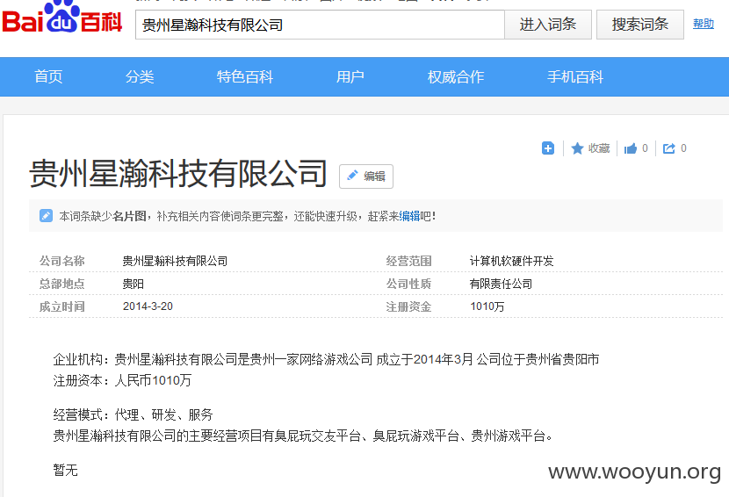The width and height of the screenshot is (729, 497).
Task: Click the value 1010万 in the info table
Action: [x=487, y=306]
